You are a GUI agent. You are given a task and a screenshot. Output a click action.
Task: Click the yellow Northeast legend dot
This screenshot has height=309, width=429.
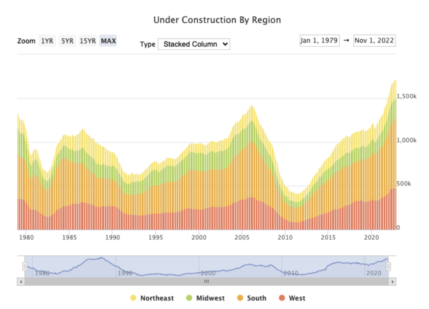tap(134, 298)
